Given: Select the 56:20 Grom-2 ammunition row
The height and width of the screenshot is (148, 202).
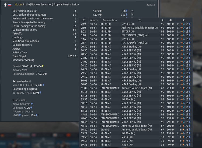Looking at the screenshot, I should tap(135, 130).
